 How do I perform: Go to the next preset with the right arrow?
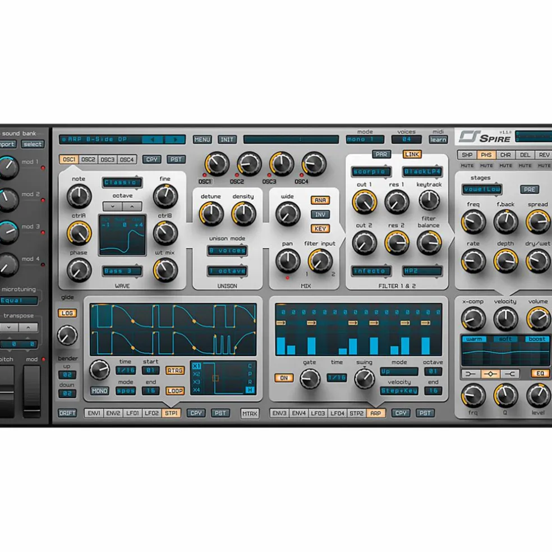point(174,140)
